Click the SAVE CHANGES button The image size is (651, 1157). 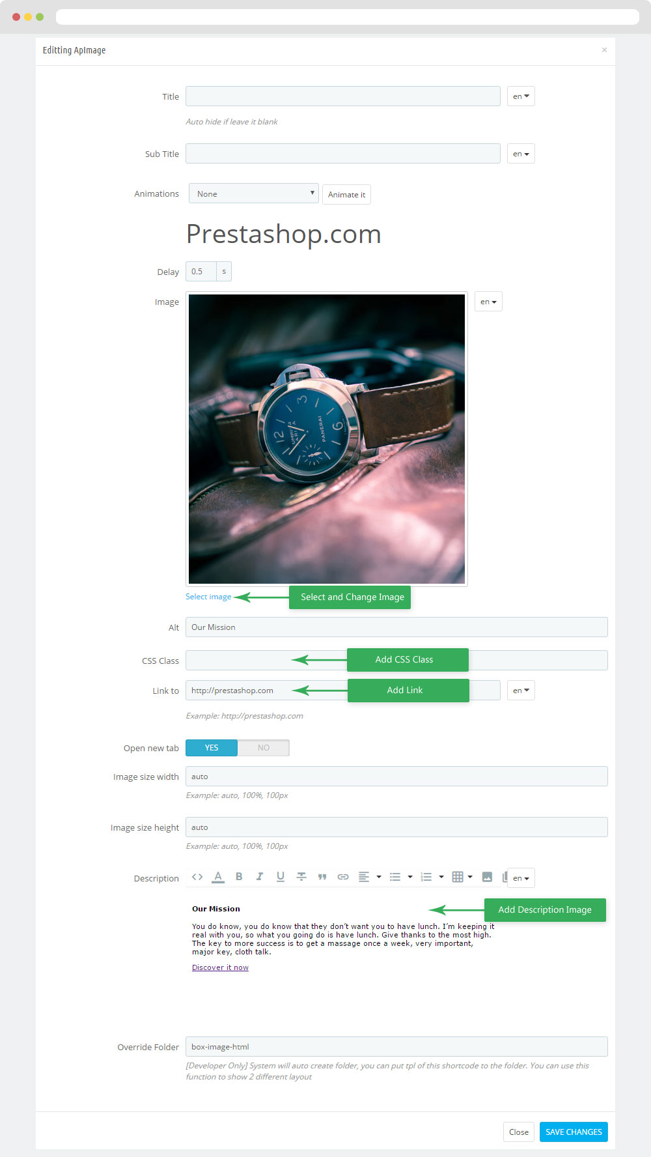(574, 1132)
